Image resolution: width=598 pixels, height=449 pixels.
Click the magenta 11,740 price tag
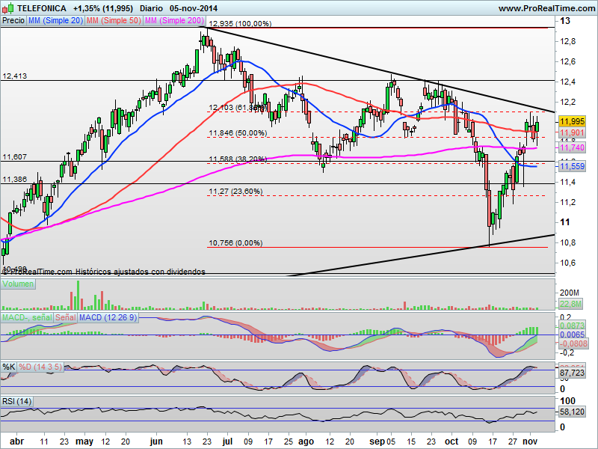click(572, 147)
